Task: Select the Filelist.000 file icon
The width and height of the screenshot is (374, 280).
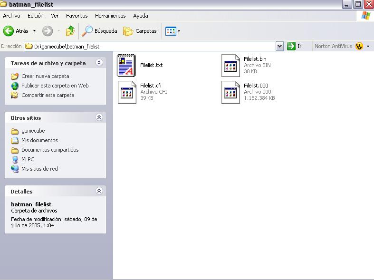Action: click(x=230, y=92)
